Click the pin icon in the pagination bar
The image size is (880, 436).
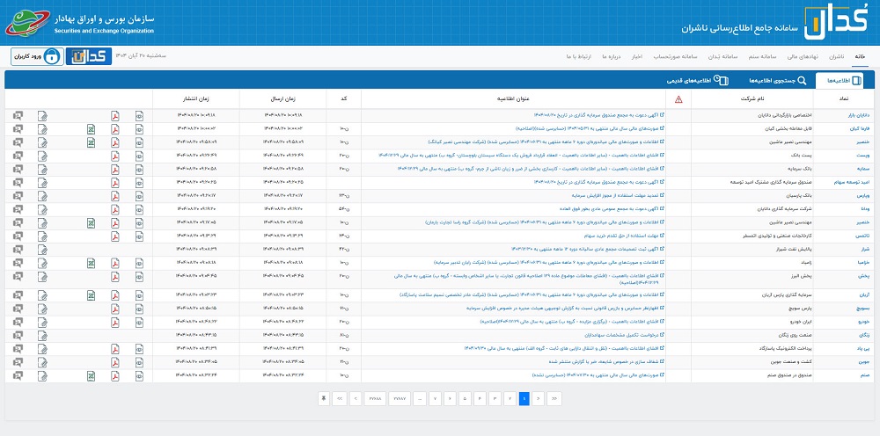pyautogui.click(x=324, y=398)
